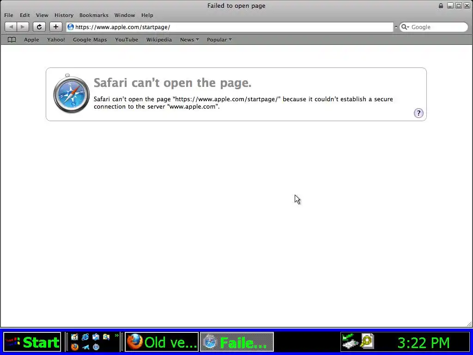Click the Safely Remove Hardware tray icon
The width and height of the screenshot is (473, 355).
(350, 341)
